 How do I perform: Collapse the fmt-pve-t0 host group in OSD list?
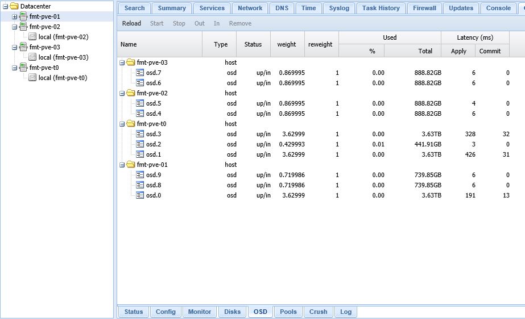point(122,124)
